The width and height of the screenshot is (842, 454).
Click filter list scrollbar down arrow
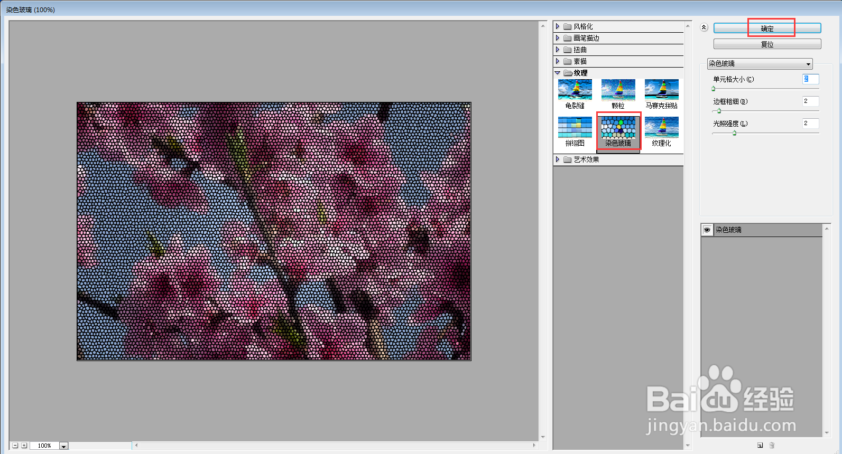[x=688, y=446]
